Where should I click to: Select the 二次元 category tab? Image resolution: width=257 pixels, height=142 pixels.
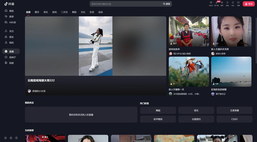click(64, 12)
